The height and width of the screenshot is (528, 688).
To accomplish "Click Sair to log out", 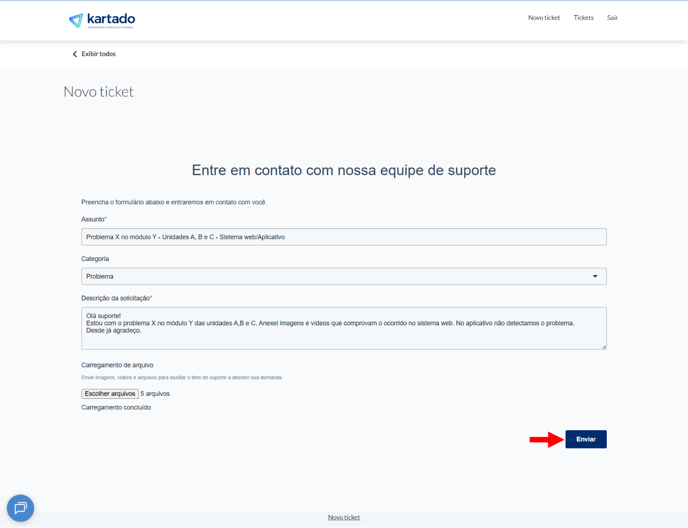I will coord(612,18).
